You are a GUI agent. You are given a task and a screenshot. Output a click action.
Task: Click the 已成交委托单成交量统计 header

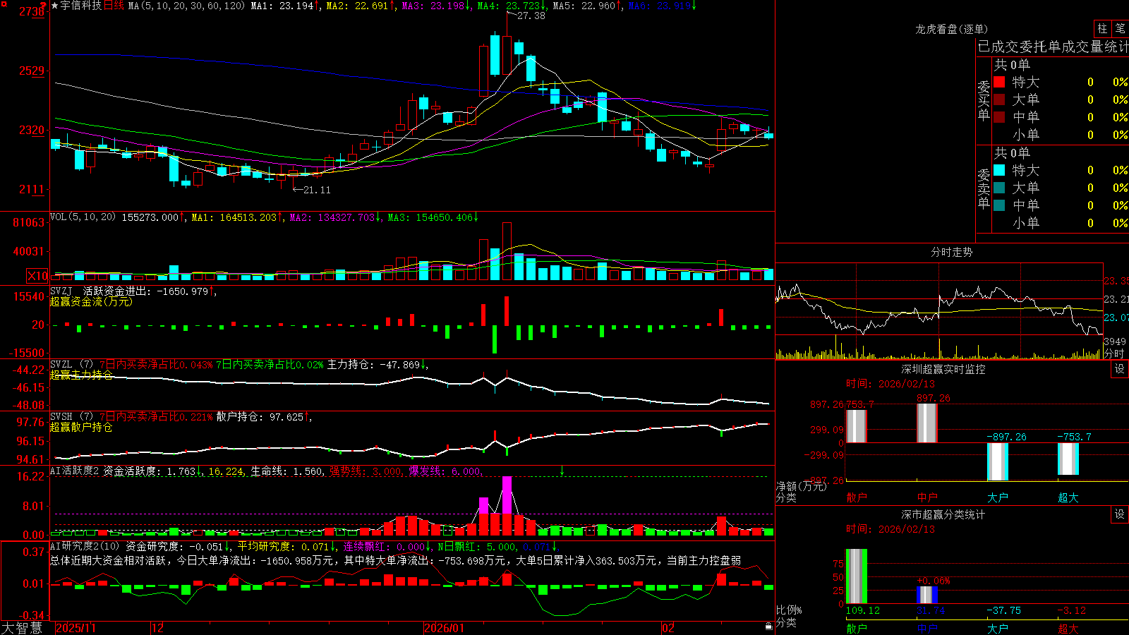[1053, 47]
